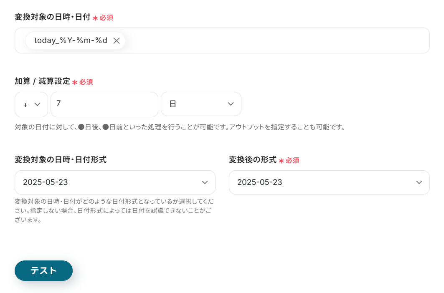Click empty area of the 変換対象の日時・日付 input box

click(276, 41)
